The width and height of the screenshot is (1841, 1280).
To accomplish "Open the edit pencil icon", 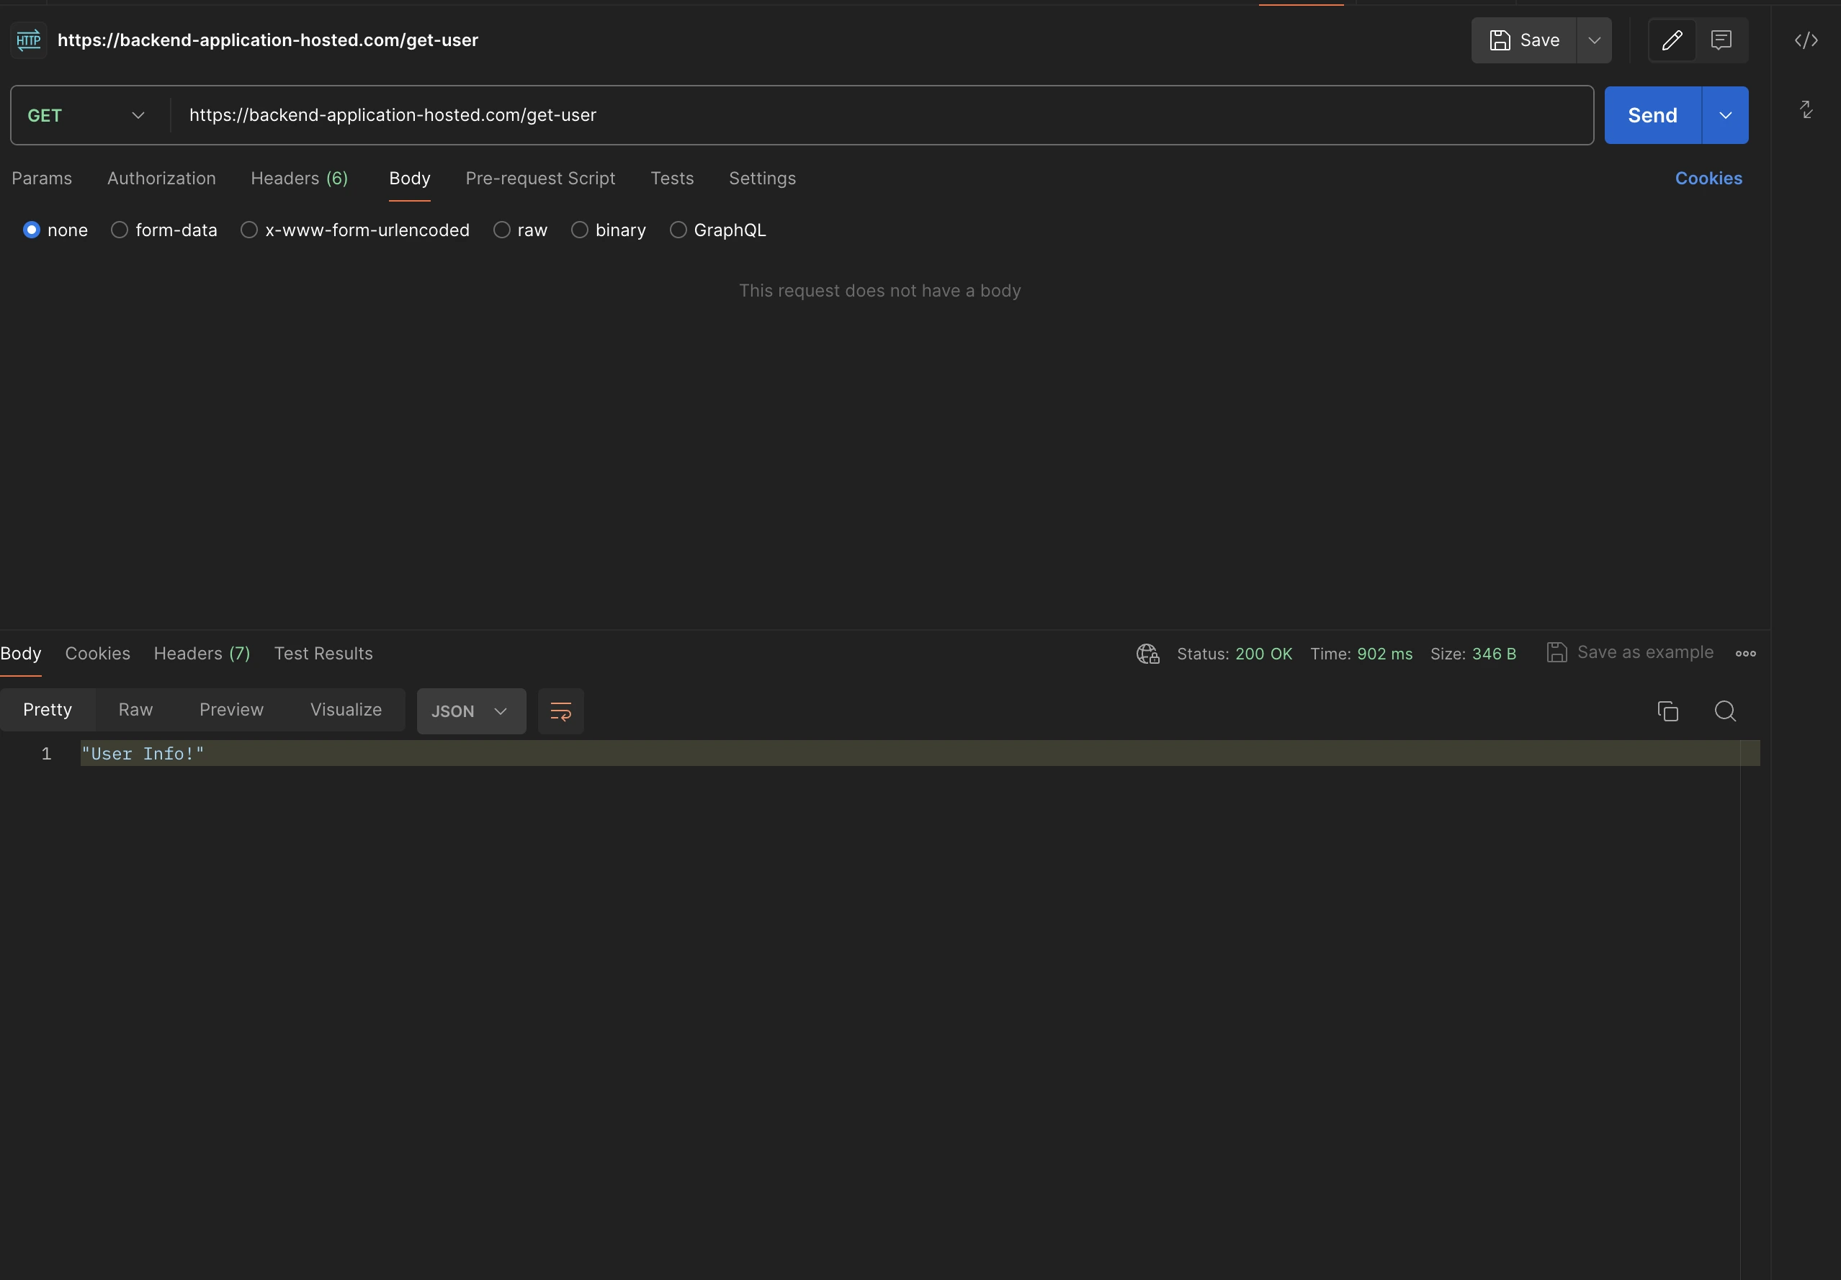I will pos(1672,40).
